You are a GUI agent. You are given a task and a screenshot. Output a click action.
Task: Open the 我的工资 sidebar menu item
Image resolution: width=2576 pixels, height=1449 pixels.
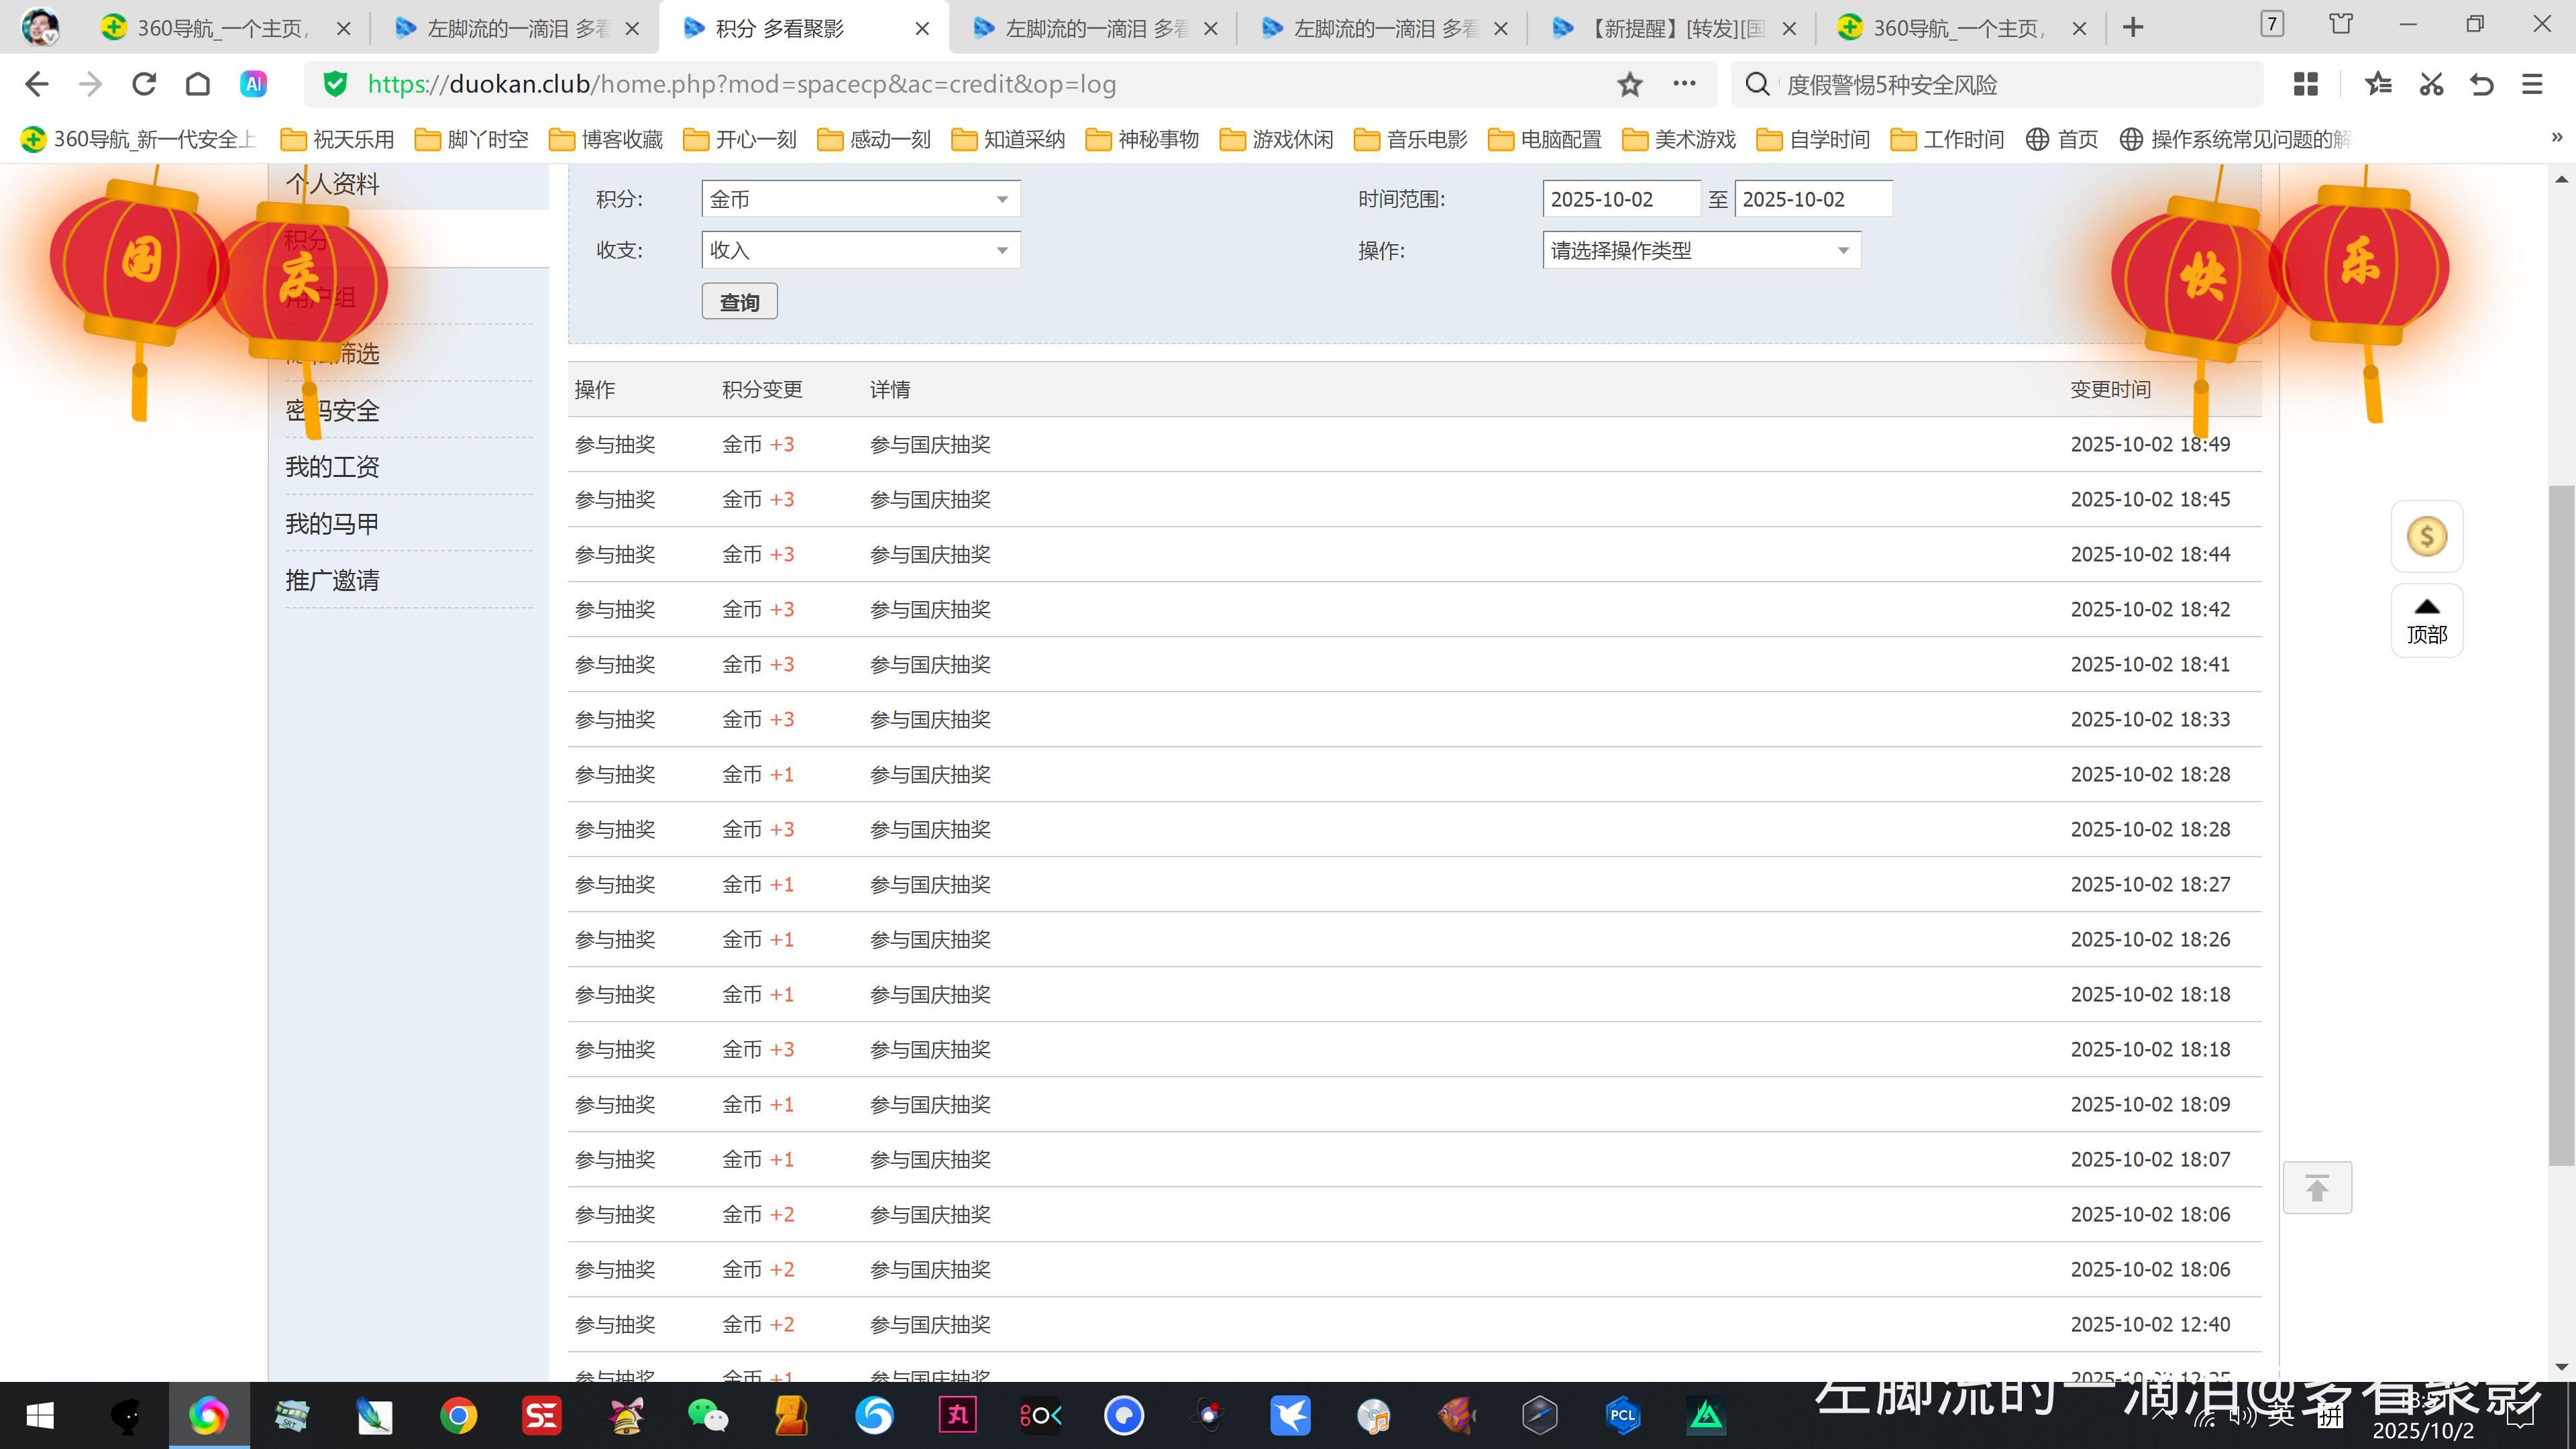(332, 467)
